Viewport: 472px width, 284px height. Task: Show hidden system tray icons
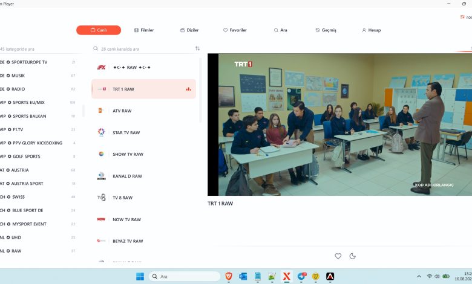(419, 277)
